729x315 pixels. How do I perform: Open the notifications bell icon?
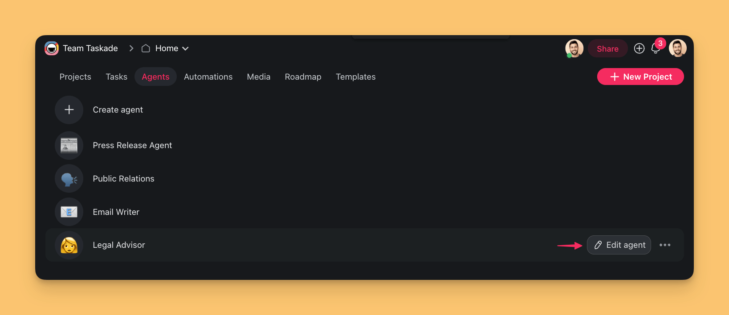(x=655, y=49)
